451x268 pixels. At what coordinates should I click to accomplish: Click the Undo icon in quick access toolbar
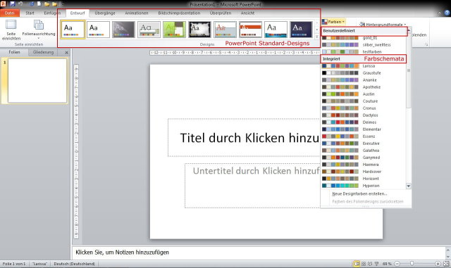click(x=20, y=4)
